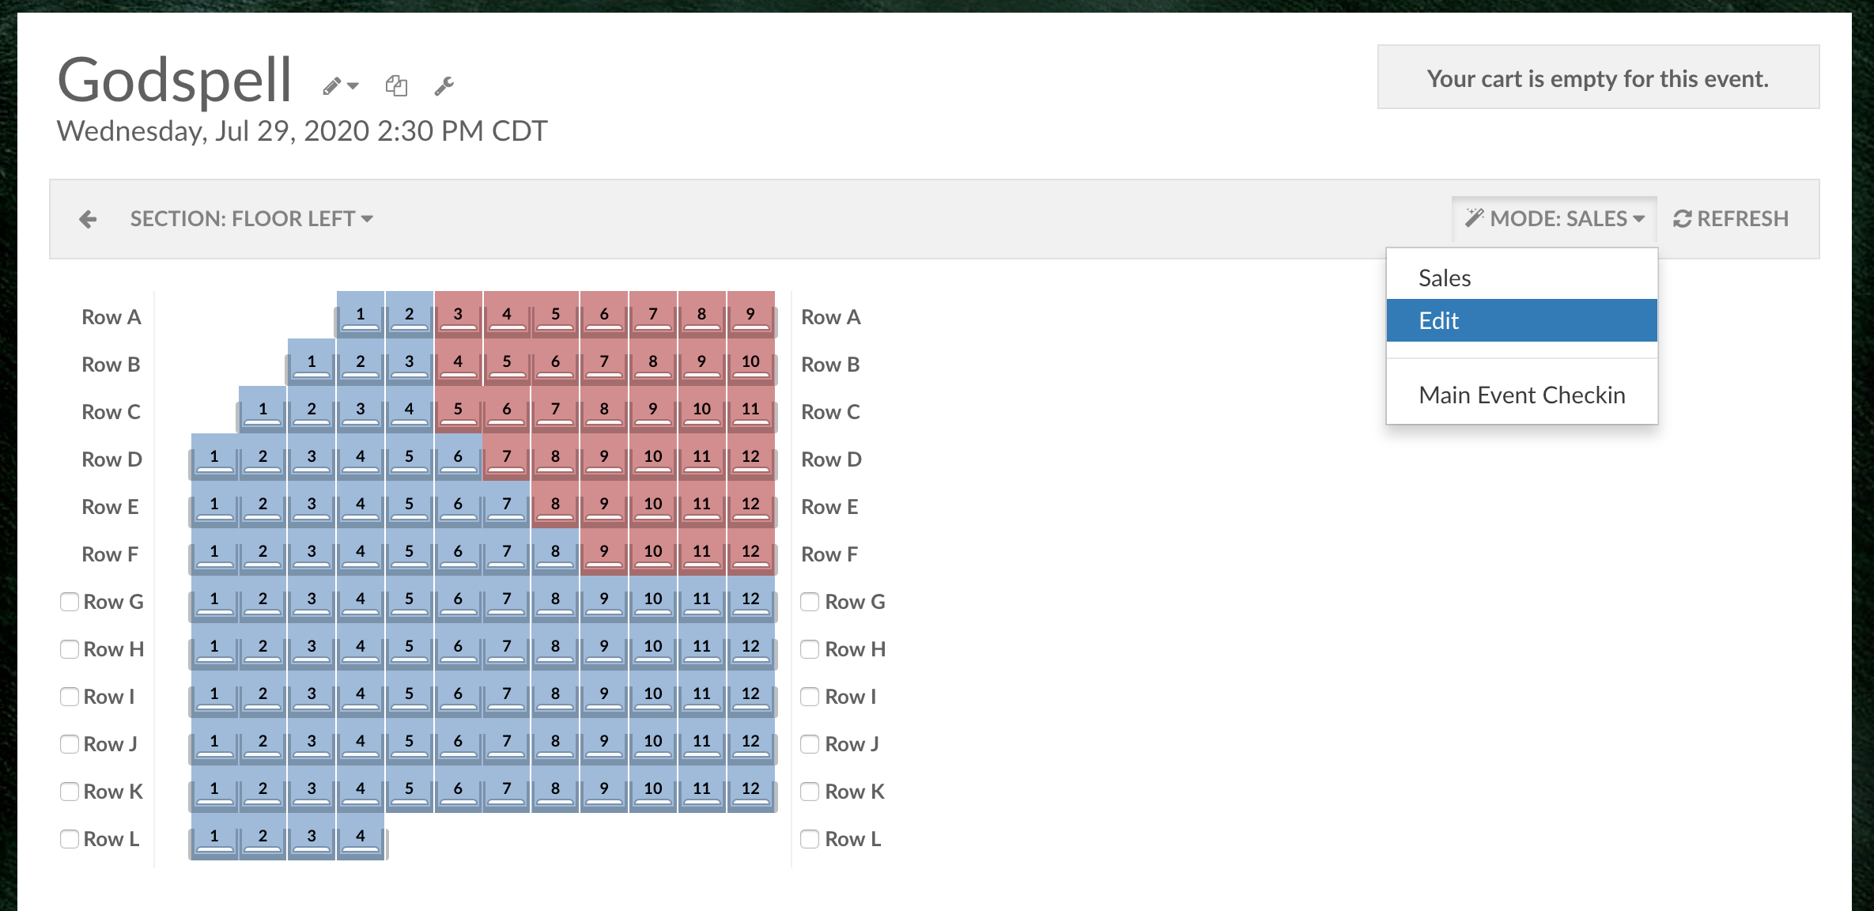Select blue seat 2 in Row A
This screenshot has width=1874, height=911.
[410, 315]
